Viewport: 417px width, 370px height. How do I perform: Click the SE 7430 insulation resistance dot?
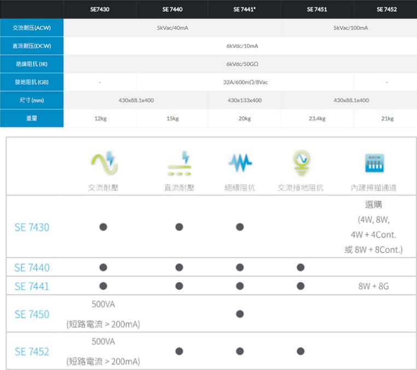[240, 227]
